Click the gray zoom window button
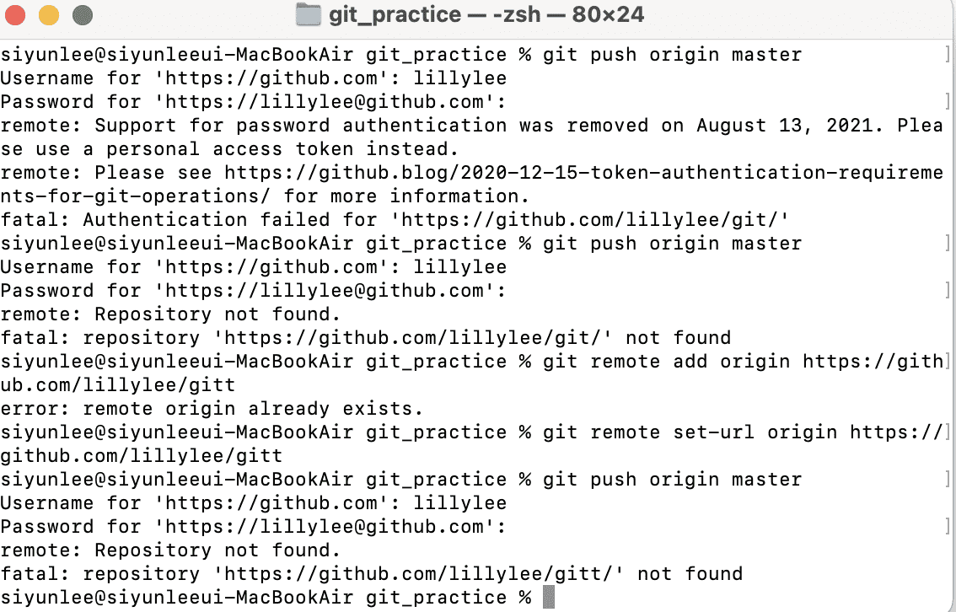 click(82, 15)
